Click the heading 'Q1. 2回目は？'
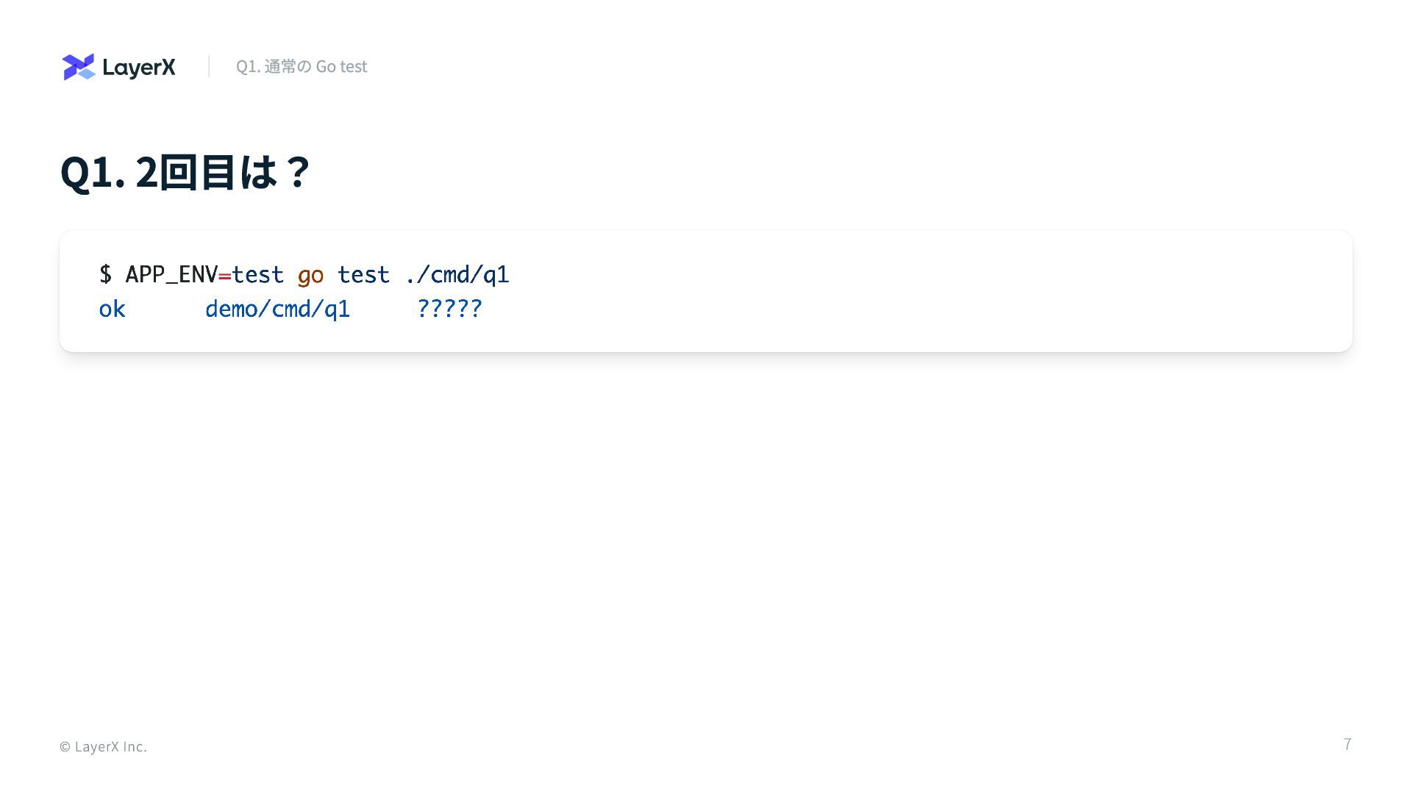The image size is (1412, 794). (x=185, y=172)
